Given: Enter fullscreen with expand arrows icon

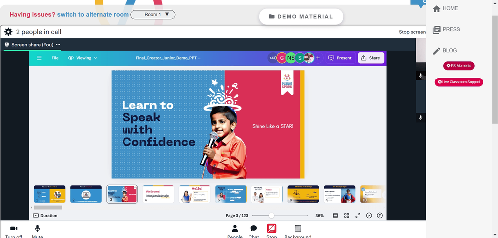Looking at the screenshot, I should [358, 216].
